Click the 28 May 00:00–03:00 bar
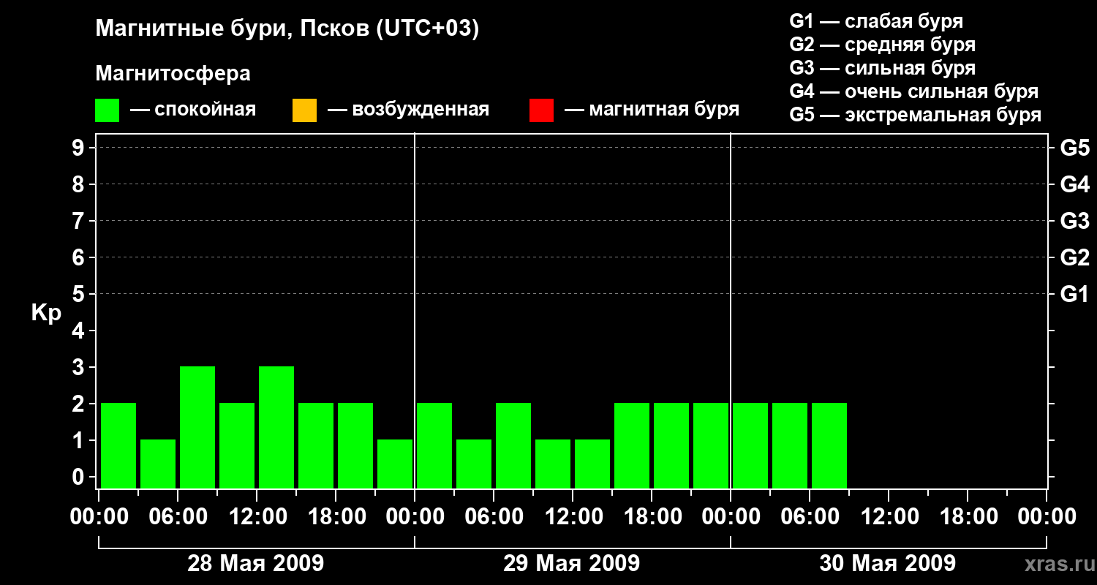1097x585 pixels. point(118,445)
